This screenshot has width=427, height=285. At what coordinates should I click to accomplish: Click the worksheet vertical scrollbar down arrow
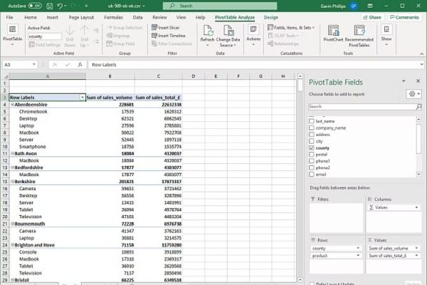[x=300, y=279]
